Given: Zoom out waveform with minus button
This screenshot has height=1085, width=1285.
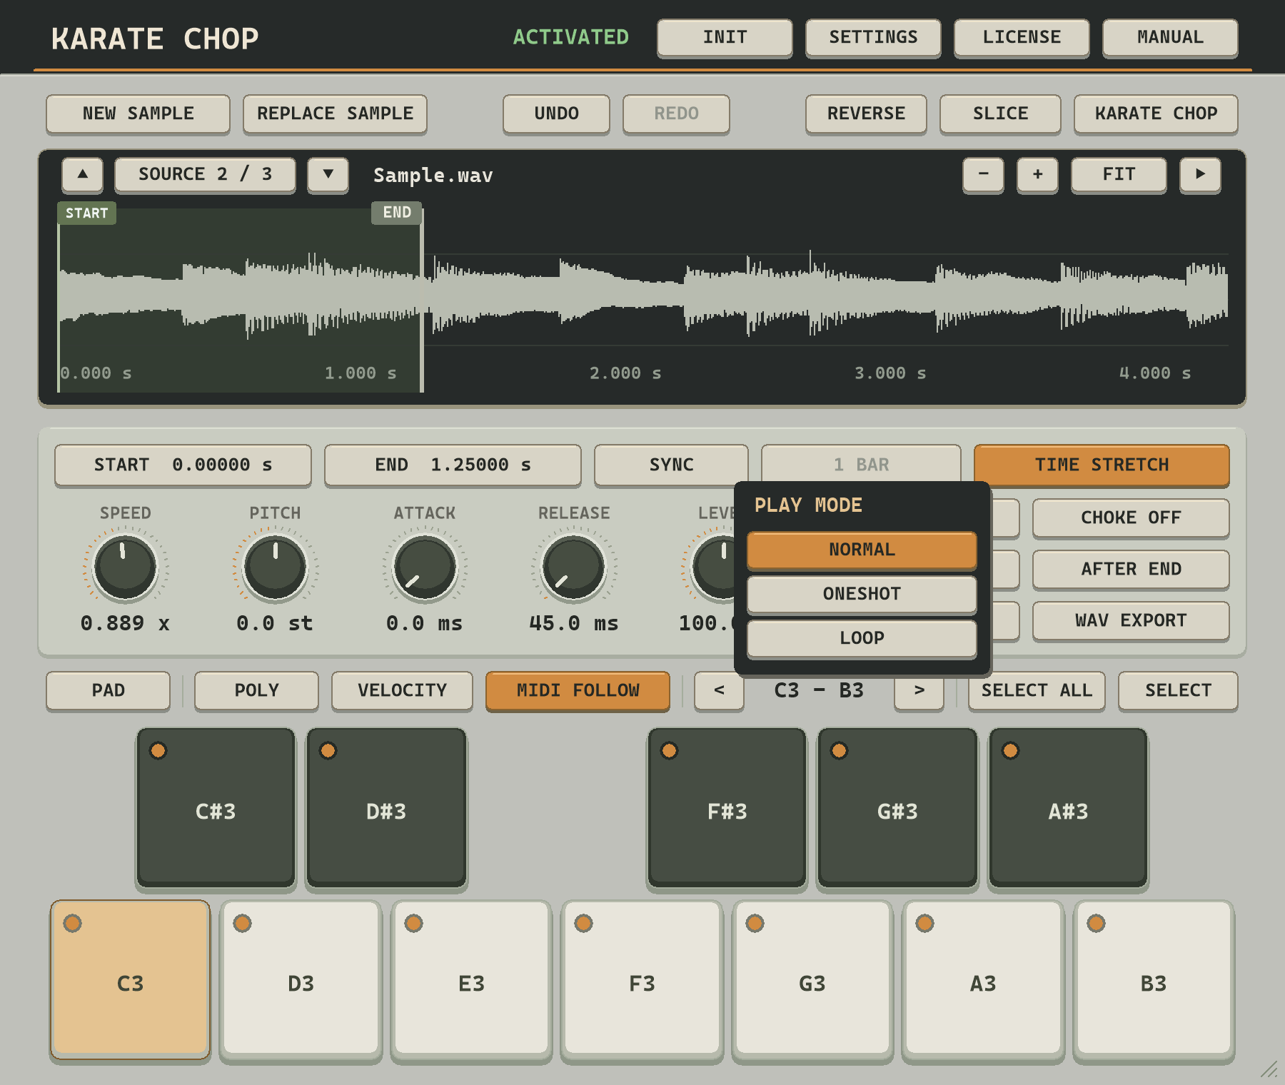Looking at the screenshot, I should click(984, 175).
